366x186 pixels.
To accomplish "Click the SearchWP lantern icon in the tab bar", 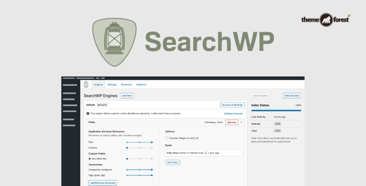I will coord(86,85).
